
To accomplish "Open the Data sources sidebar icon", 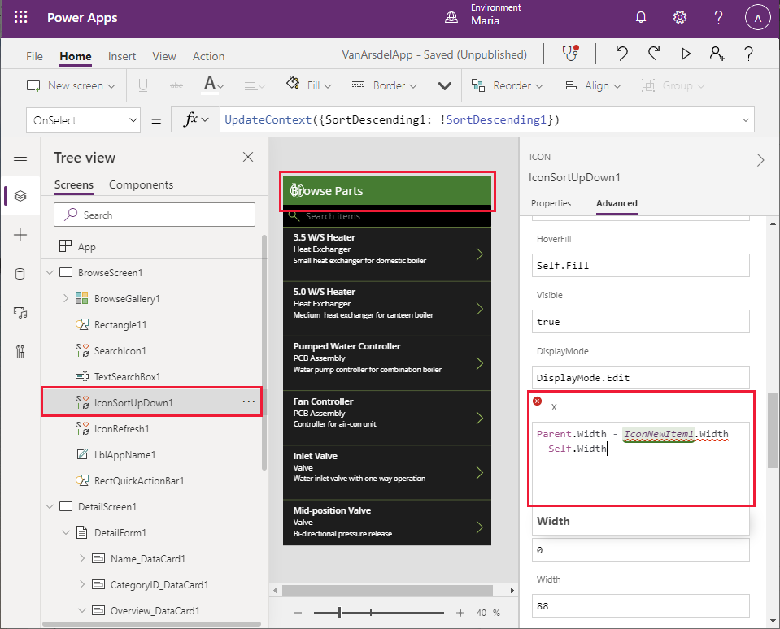I will pos(20,274).
